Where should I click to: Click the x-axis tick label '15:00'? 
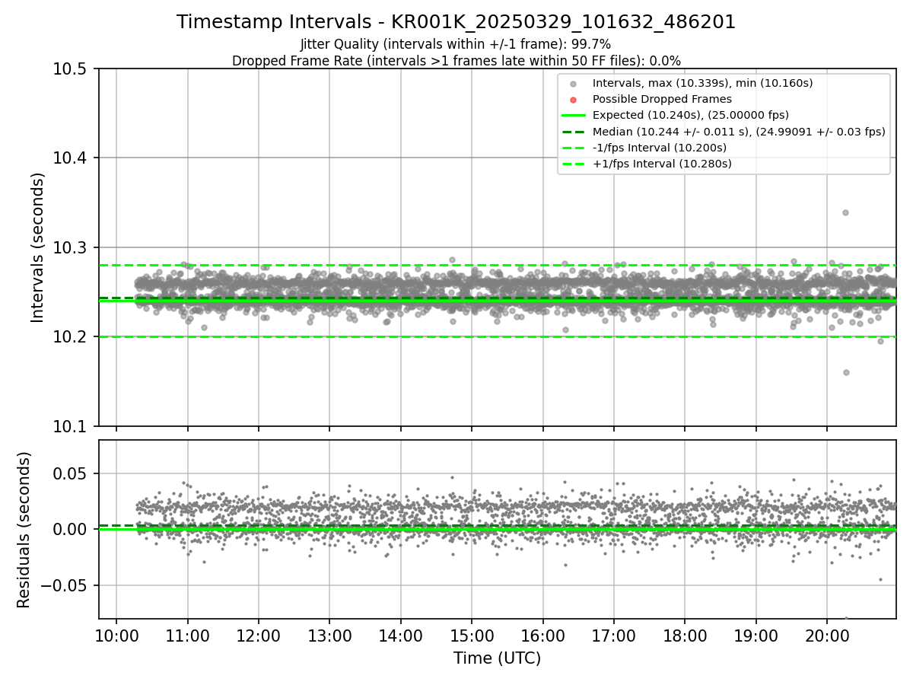[472, 636]
